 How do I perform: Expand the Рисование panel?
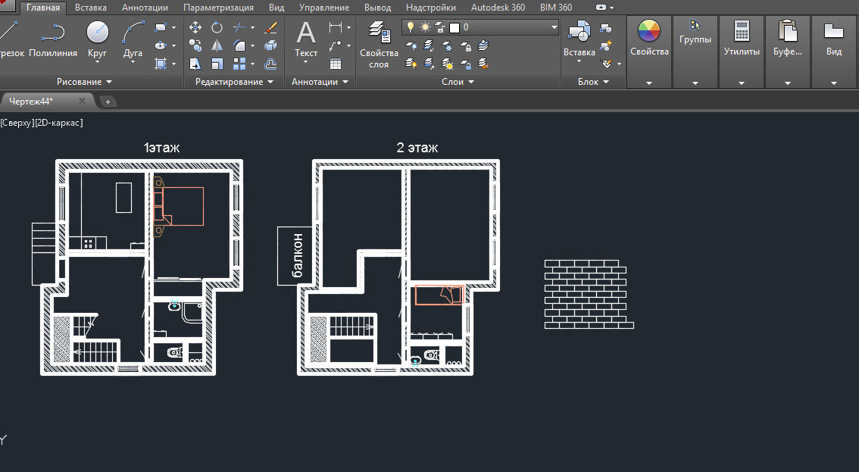click(84, 82)
